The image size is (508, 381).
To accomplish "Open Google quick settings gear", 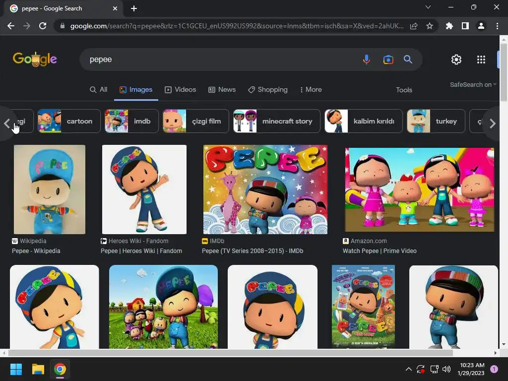I will [456, 60].
